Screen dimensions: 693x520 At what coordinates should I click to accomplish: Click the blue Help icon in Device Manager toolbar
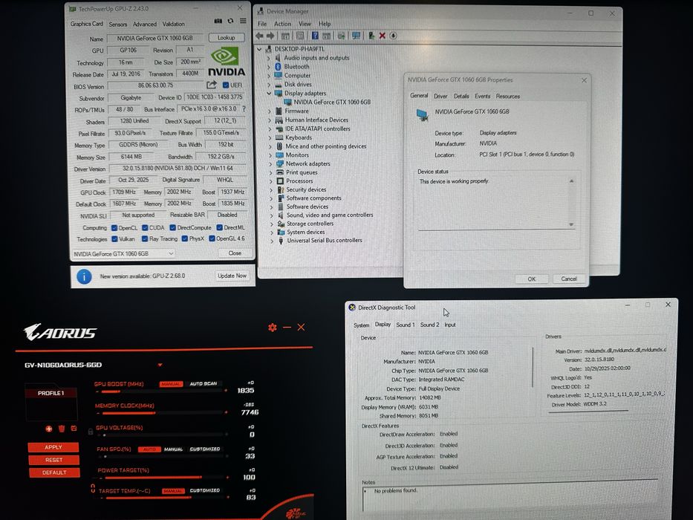315,36
